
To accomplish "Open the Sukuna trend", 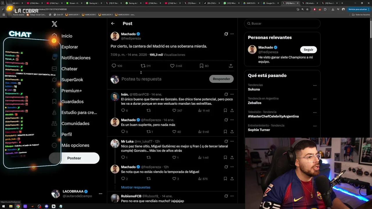I will (254, 89).
